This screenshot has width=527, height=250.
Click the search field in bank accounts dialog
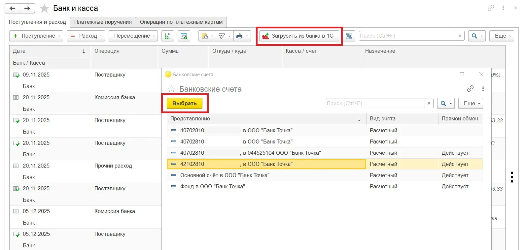tap(375, 104)
